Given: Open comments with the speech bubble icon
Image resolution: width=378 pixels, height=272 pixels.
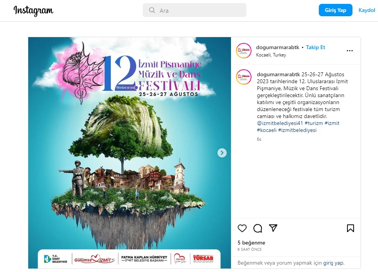Looking at the screenshot, I should 257,228.
